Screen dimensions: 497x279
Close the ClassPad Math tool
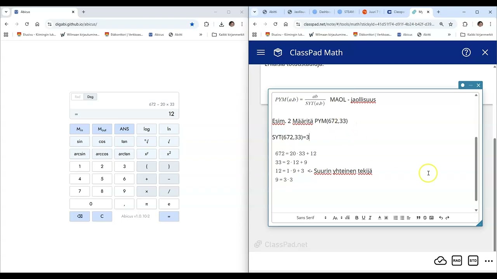(x=485, y=52)
